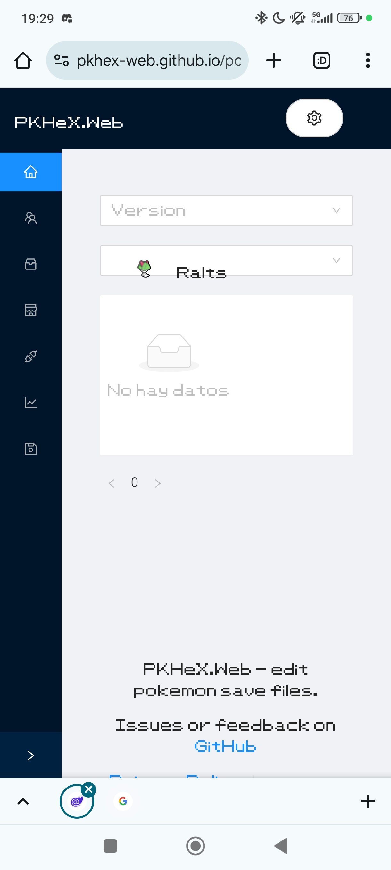Expand the collapsed sidebar with bottom arrow
Viewport: 391px width, 870px height.
[31, 755]
